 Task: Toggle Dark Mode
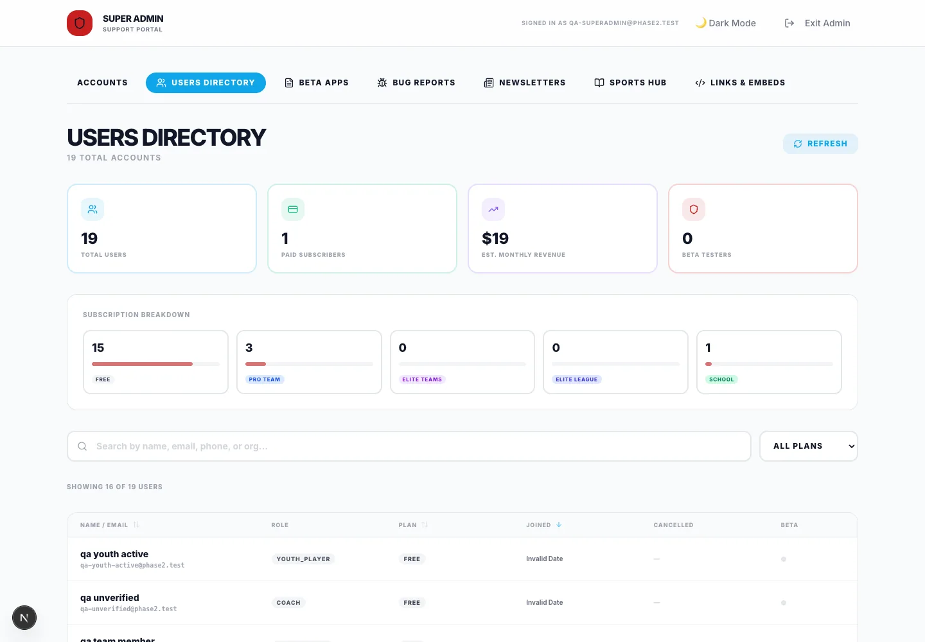pyautogui.click(x=726, y=23)
